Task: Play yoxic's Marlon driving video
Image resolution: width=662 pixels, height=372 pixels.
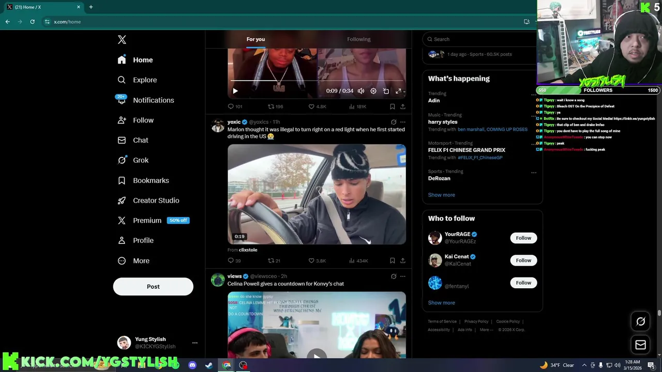Action: [x=317, y=194]
